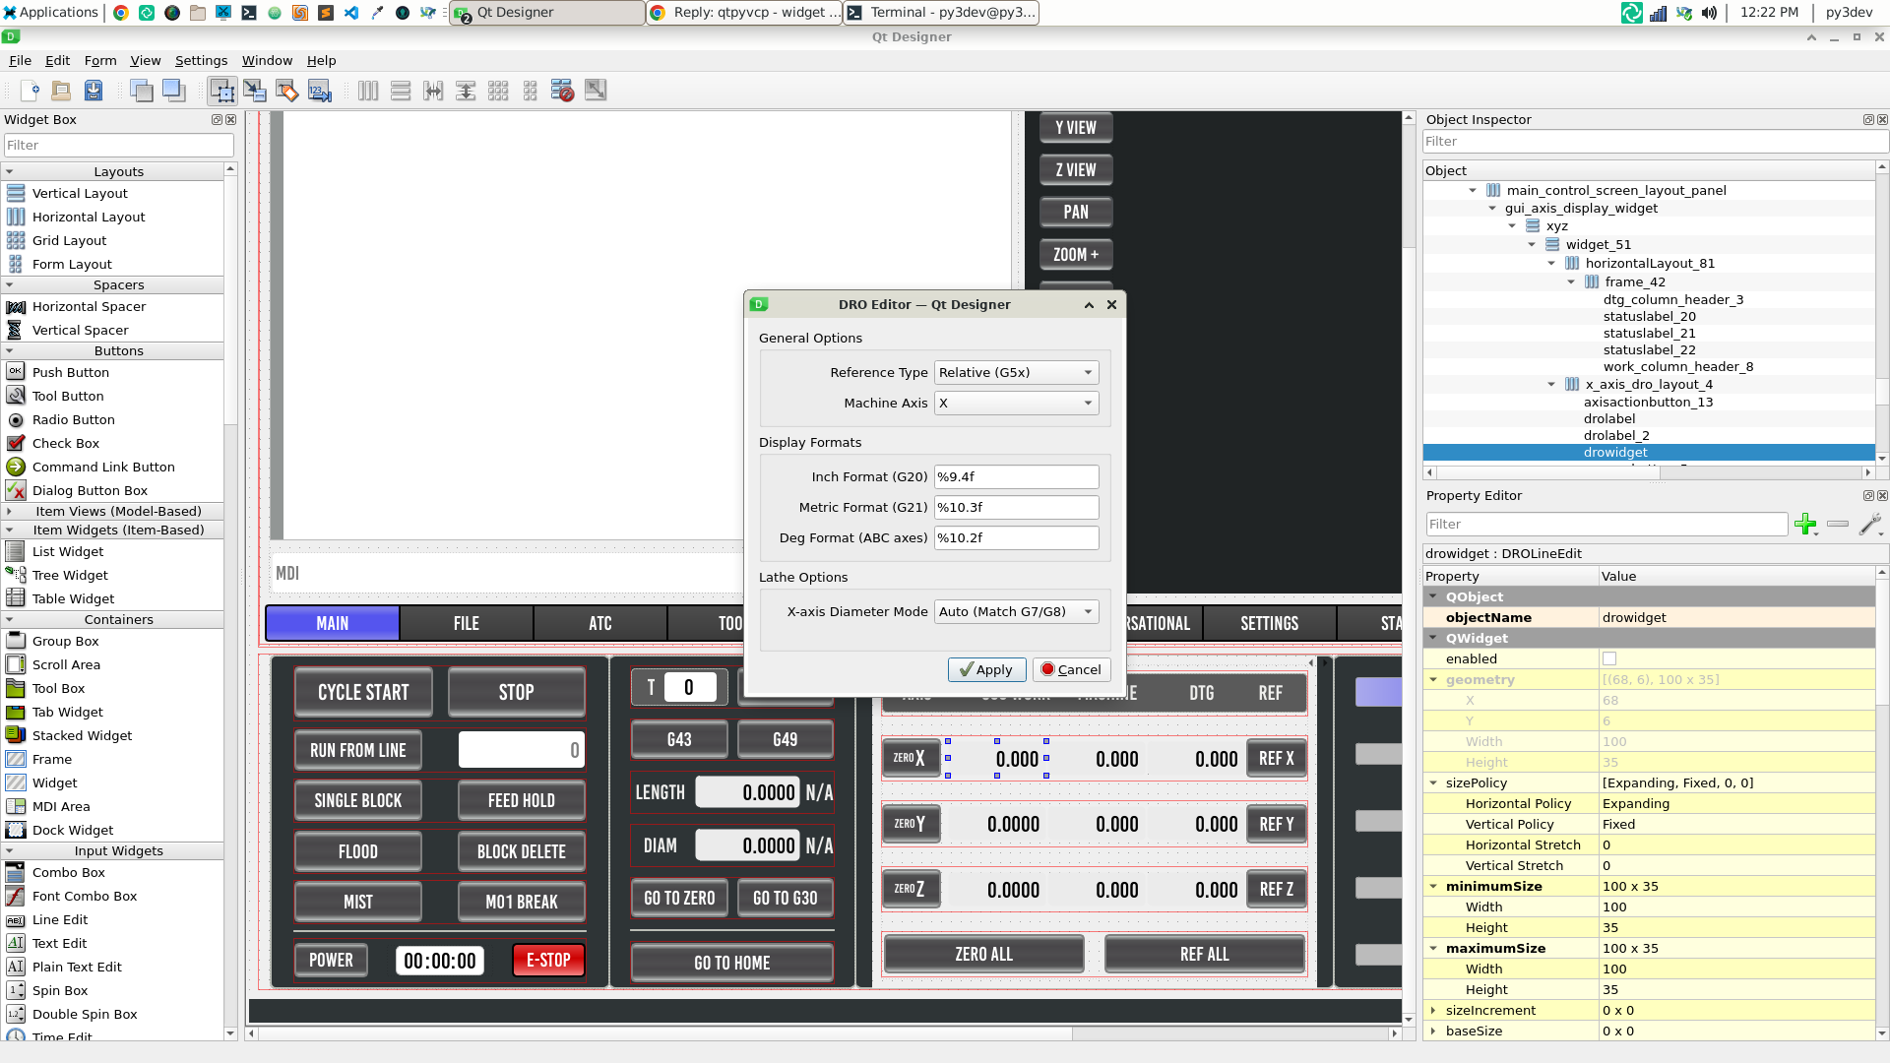The height and width of the screenshot is (1063, 1890).
Task: Click Cancel in DRO Editor dialog
Action: click(x=1072, y=670)
